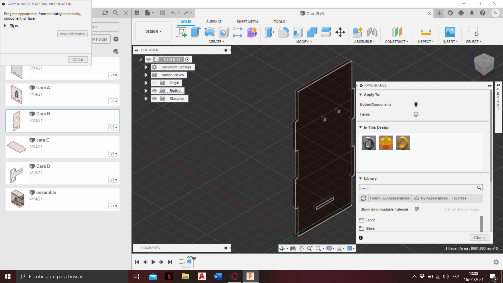This screenshot has width=503, height=283.
Task: Click Close button on Appearance panel
Action: [x=479, y=238]
